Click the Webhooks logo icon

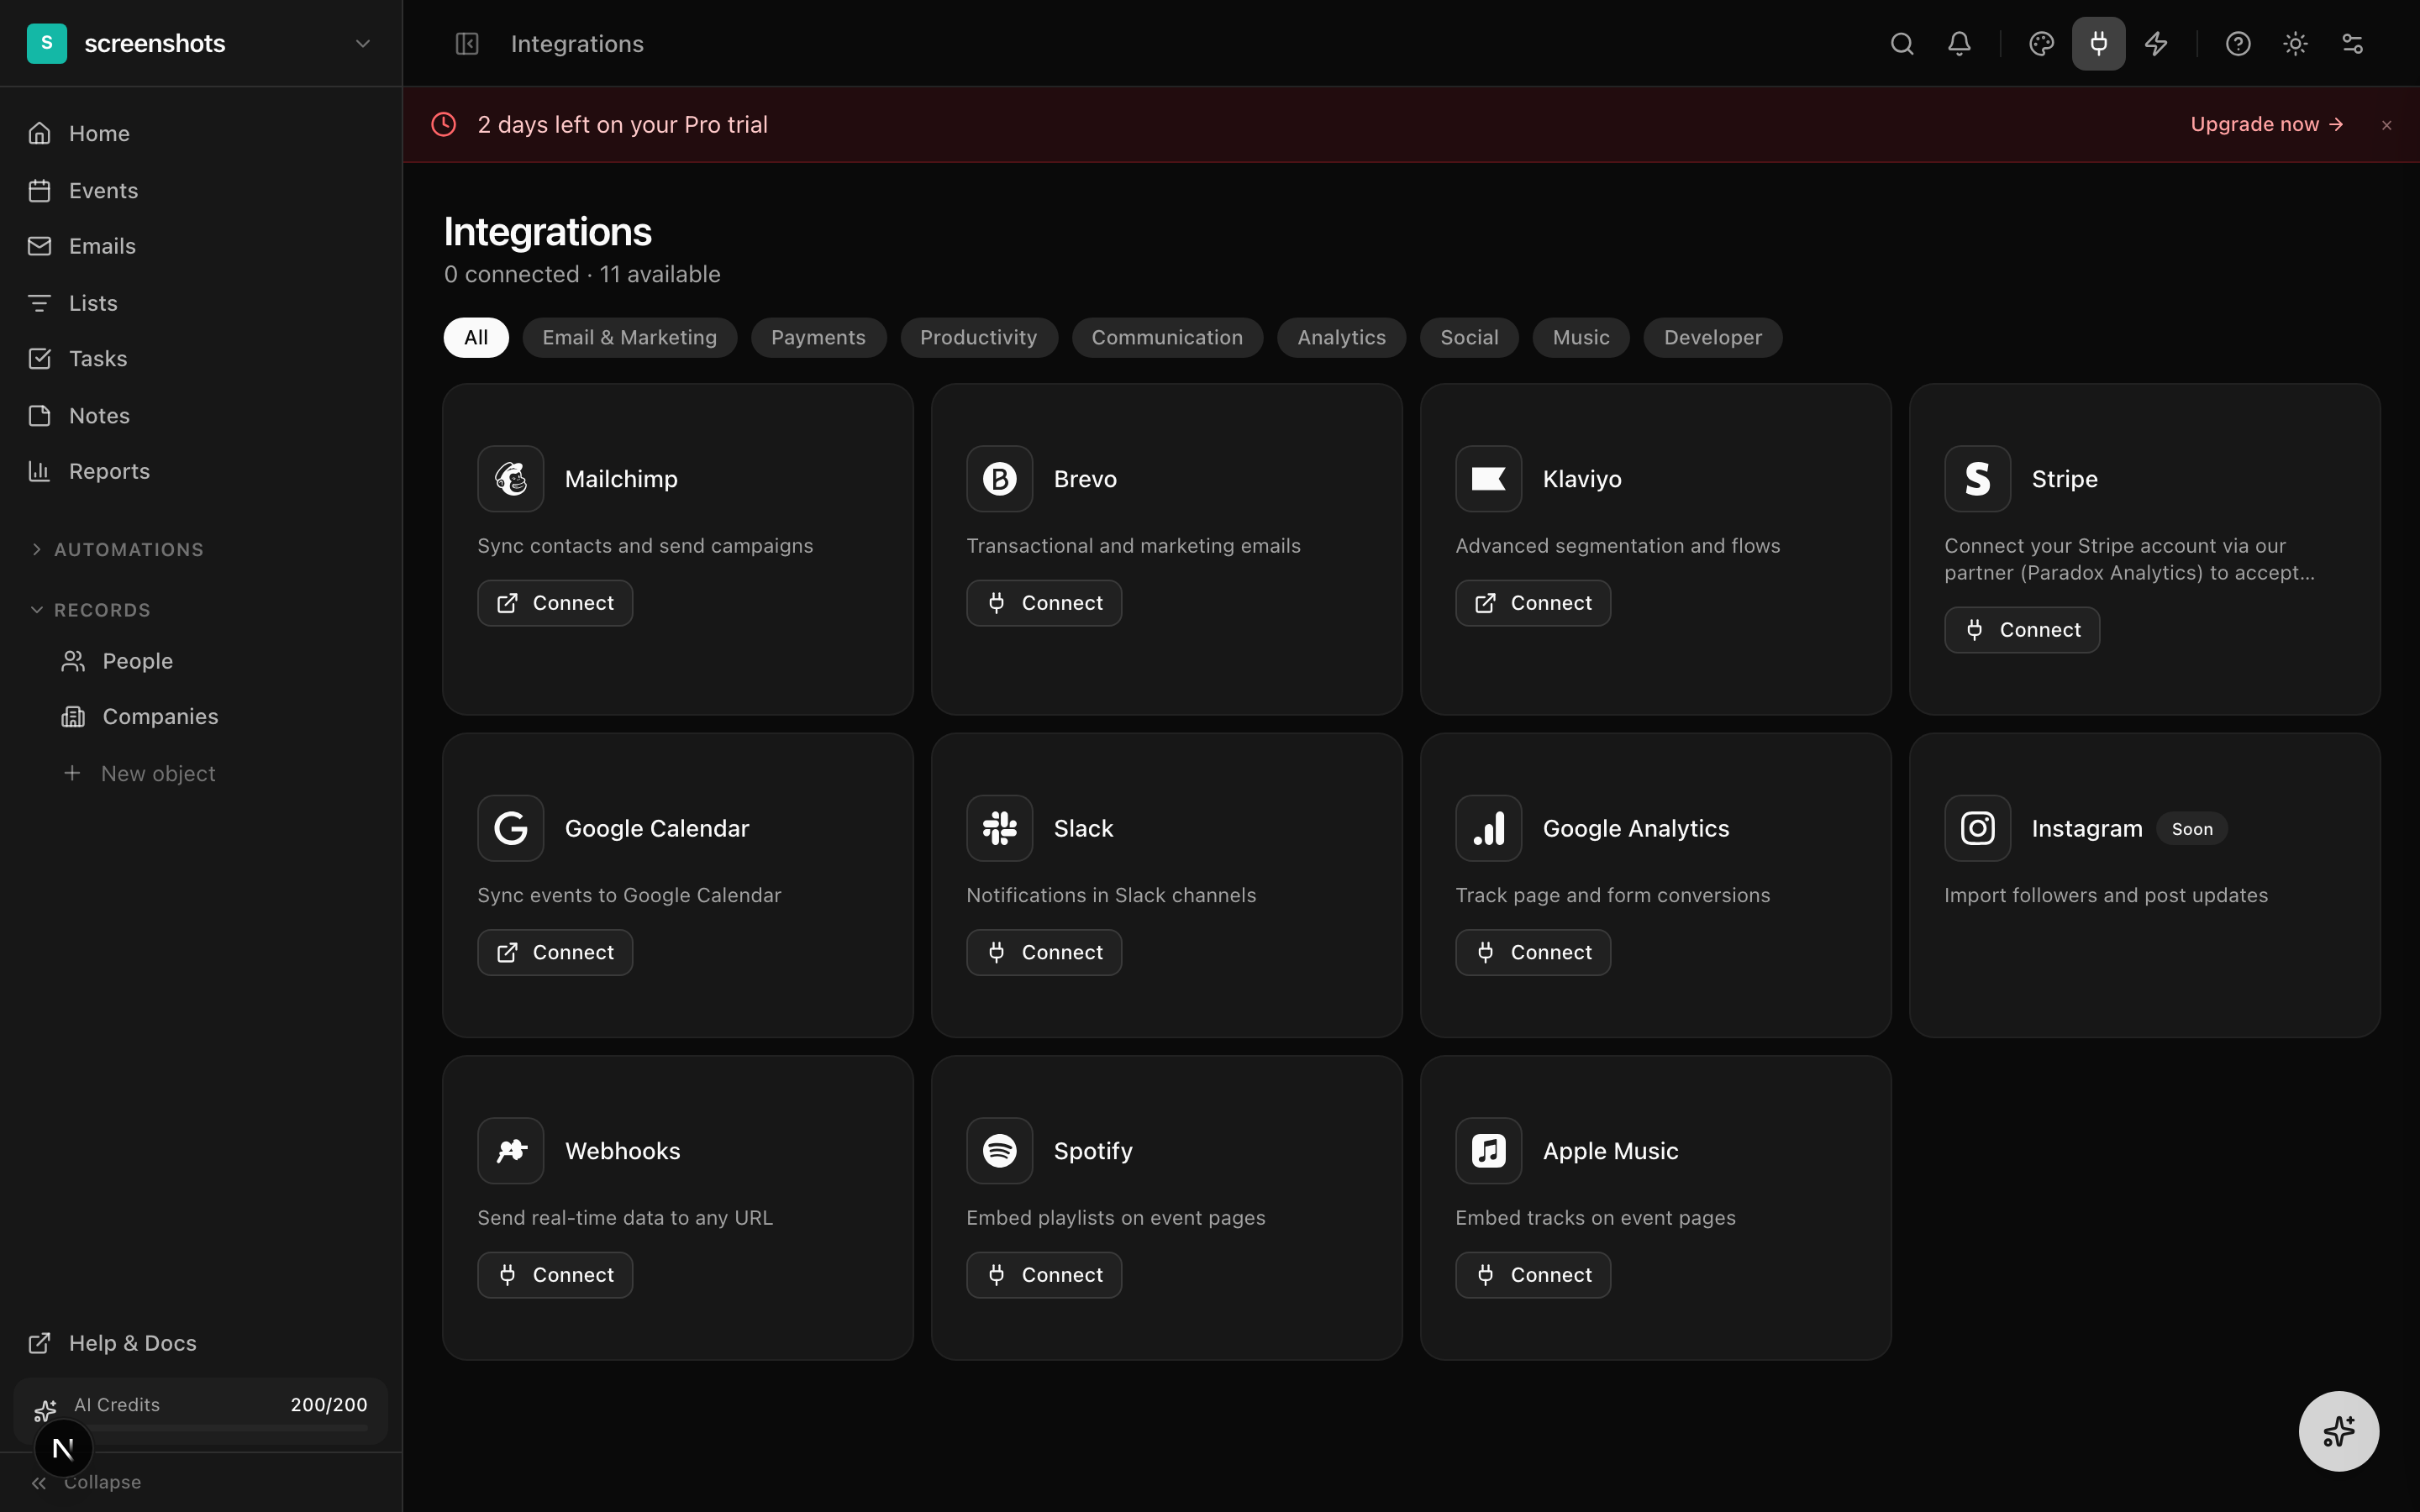(511, 1151)
